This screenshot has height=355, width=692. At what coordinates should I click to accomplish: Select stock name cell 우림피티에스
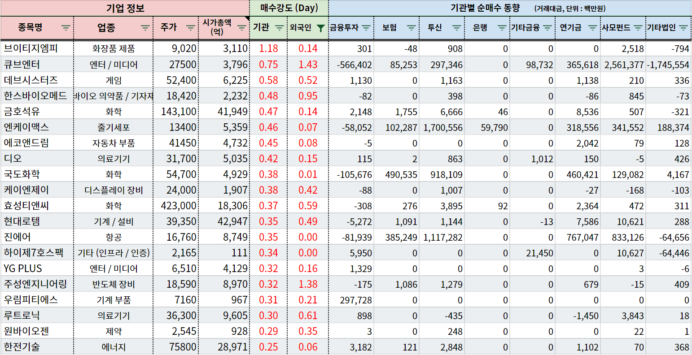pos(37,299)
